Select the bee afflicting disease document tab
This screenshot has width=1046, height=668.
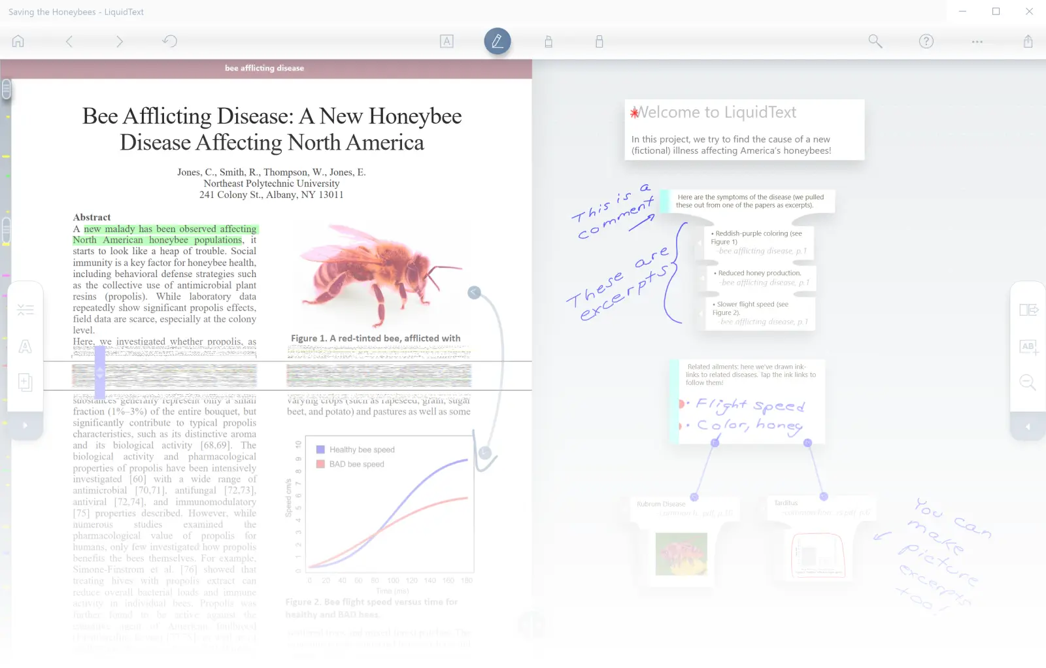pos(264,68)
